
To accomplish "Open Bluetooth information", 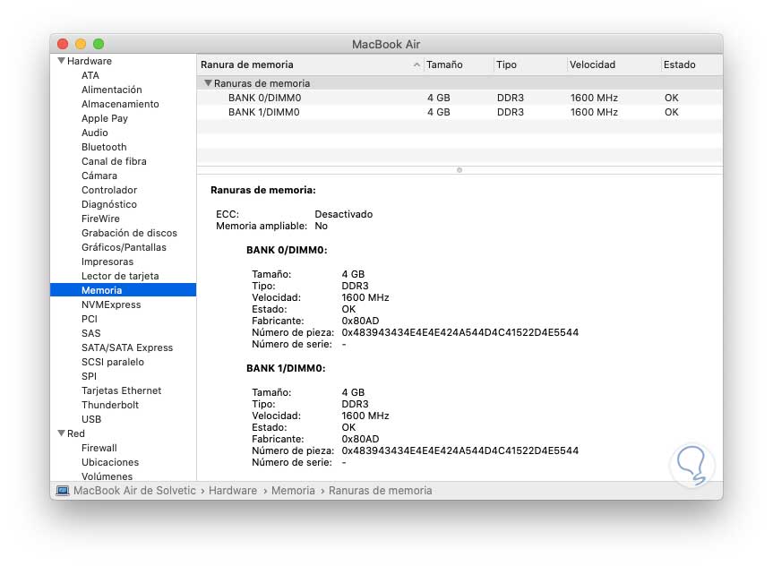I will pyautogui.click(x=104, y=147).
